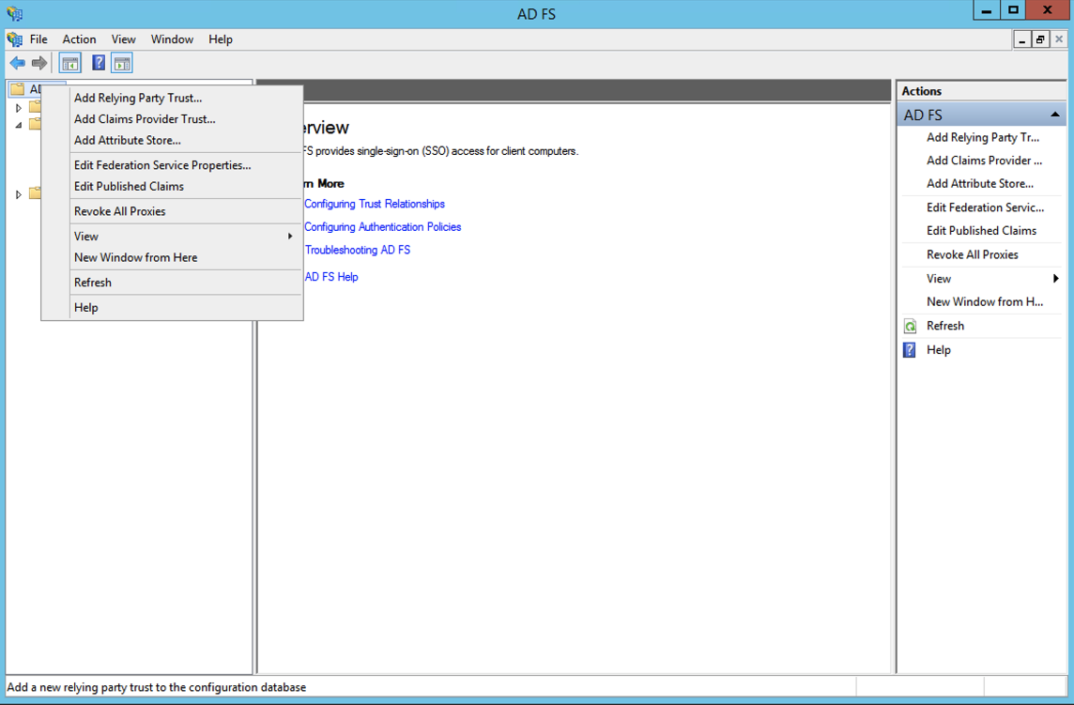Open the AD FS system icon in title bar
This screenshot has height=705, width=1074.
pos(14,13)
